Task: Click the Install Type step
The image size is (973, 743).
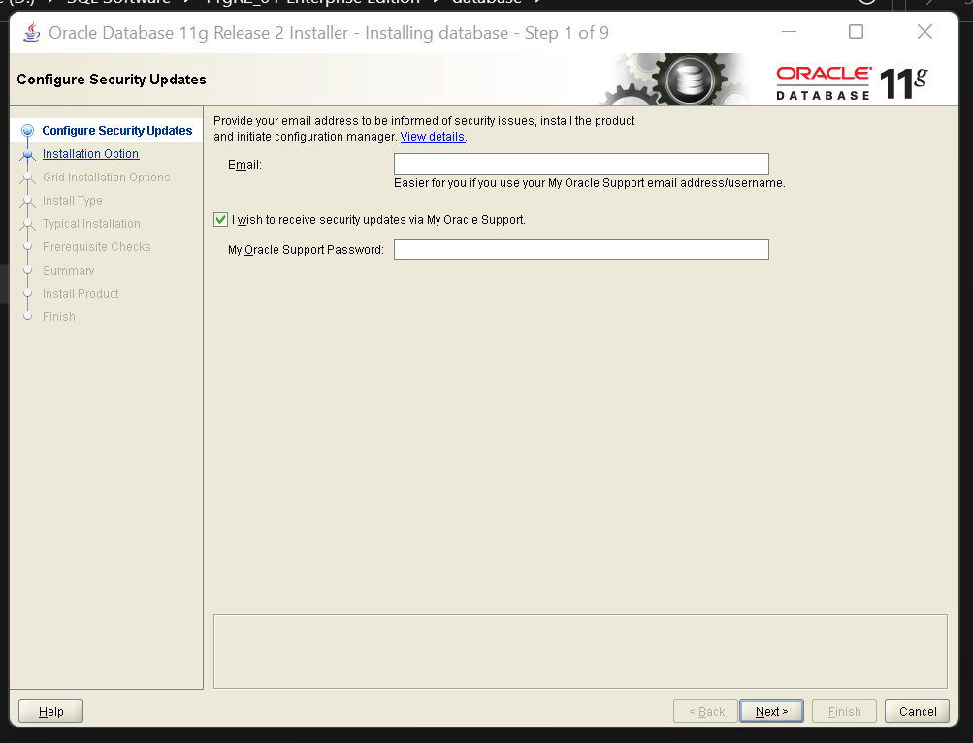Action: click(73, 201)
